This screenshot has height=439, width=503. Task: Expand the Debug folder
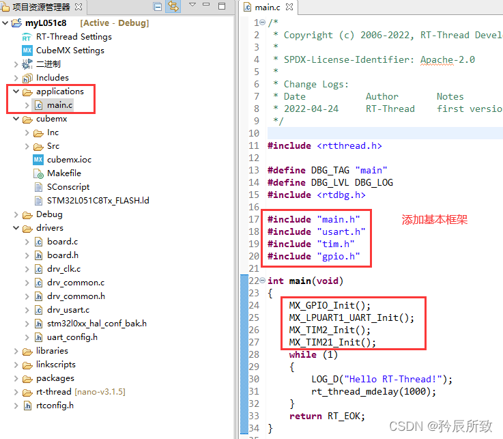click(16, 214)
